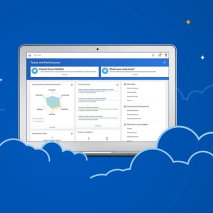This screenshot has height=213, width=213.
Task: Click the search input field
Action: 92,55
